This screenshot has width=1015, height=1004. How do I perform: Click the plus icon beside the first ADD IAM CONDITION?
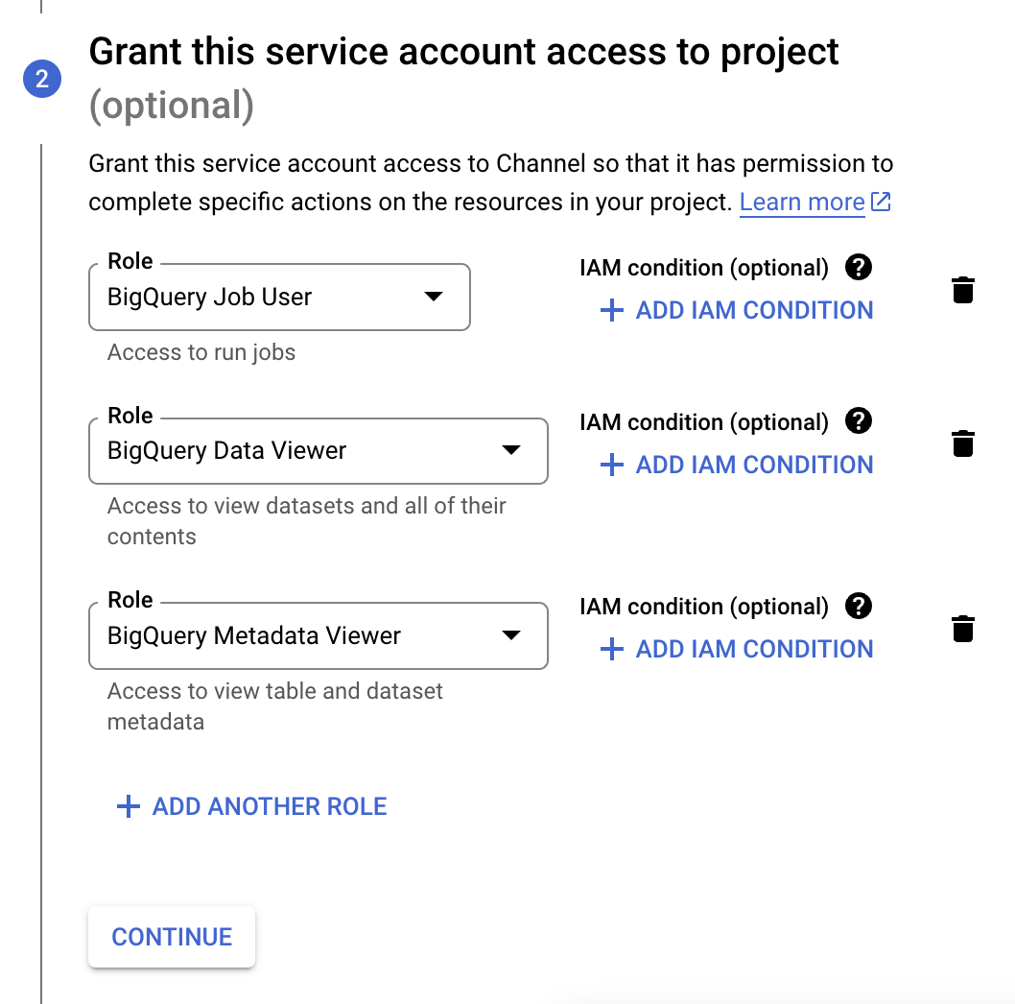click(x=611, y=310)
